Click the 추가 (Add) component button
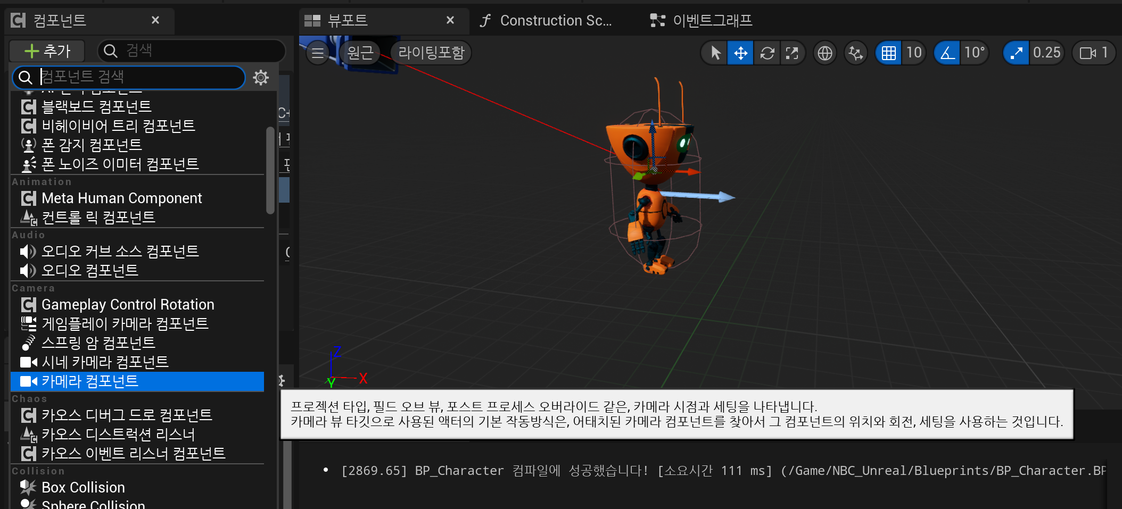This screenshot has width=1122, height=509. point(47,51)
